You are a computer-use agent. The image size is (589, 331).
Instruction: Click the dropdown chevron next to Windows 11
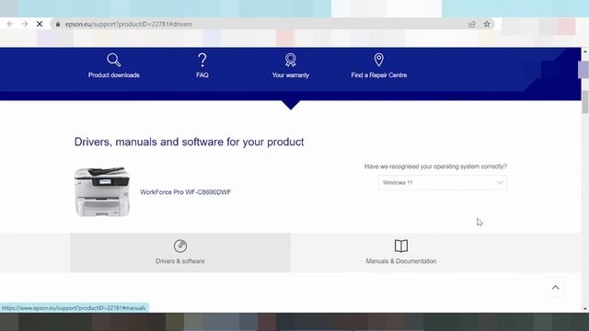click(x=500, y=183)
